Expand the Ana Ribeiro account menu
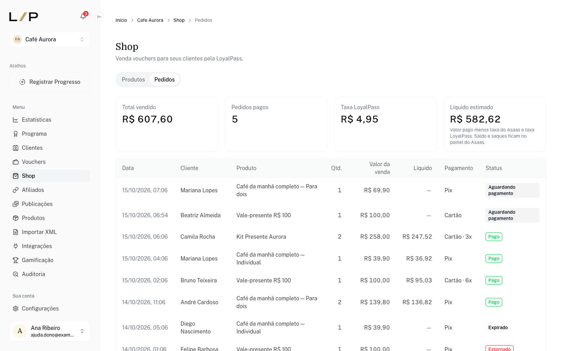Viewport: 562px width, 351px height. pos(50,331)
